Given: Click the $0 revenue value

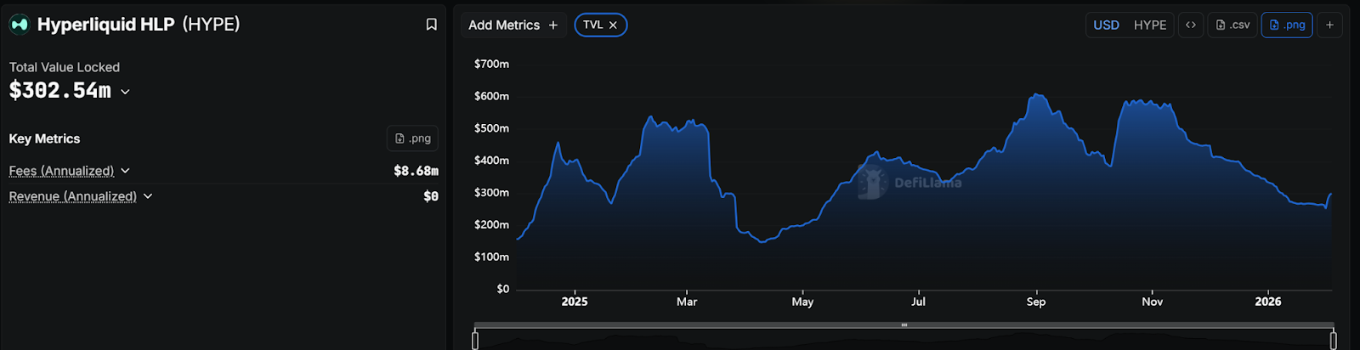Looking at the screenshot, I should pos(431,196).
